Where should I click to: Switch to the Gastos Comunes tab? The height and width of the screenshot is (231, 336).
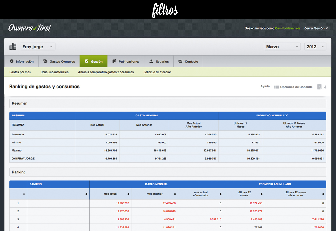(59, 61)
